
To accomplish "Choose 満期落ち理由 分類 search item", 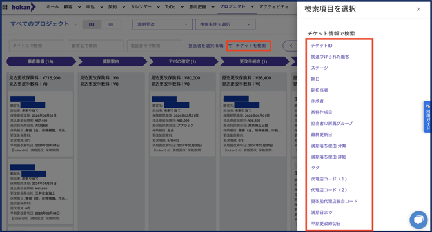I will [329, 146].
